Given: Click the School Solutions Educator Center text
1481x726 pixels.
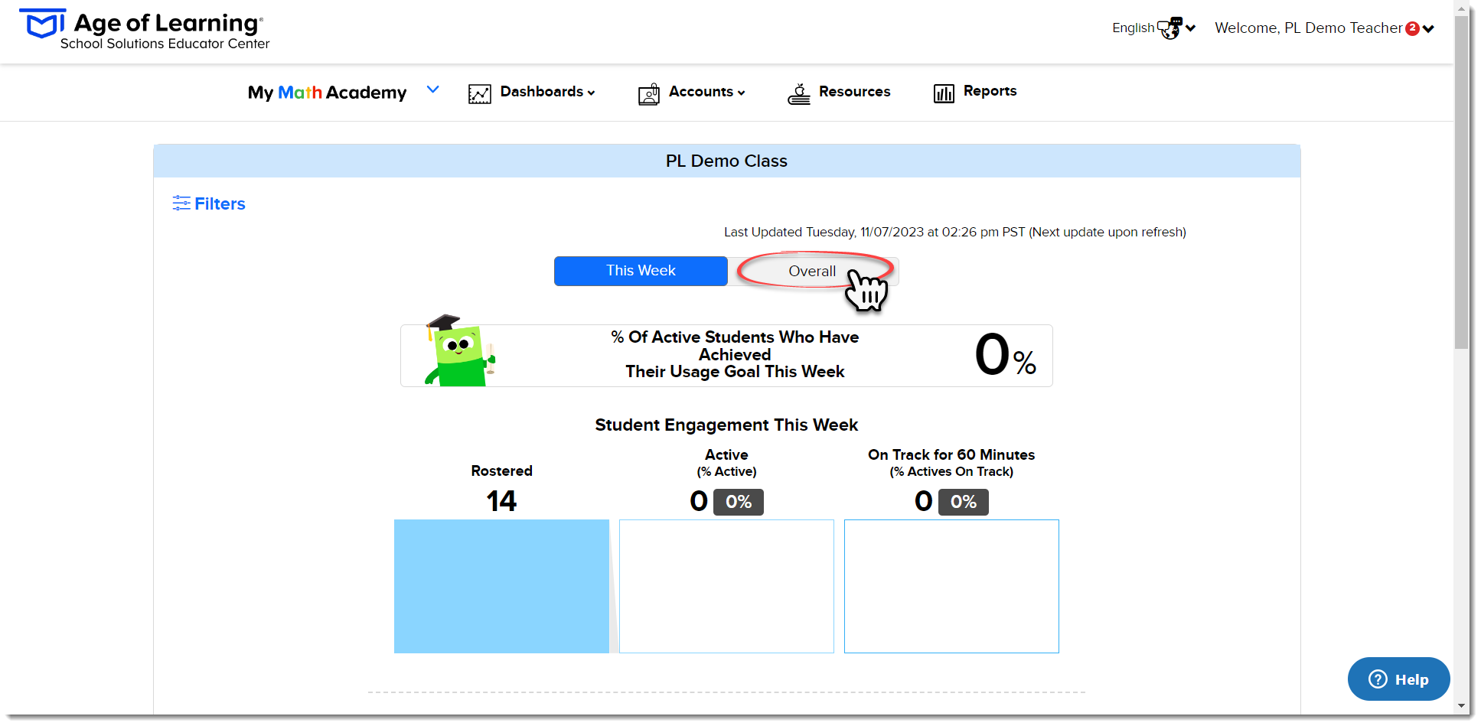Looking at the screenshot, I should point(165,44).
